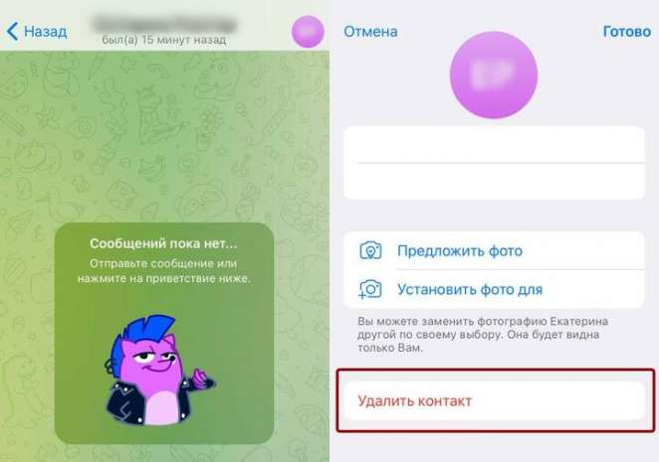Focus the first name input field

click(494, 144)
